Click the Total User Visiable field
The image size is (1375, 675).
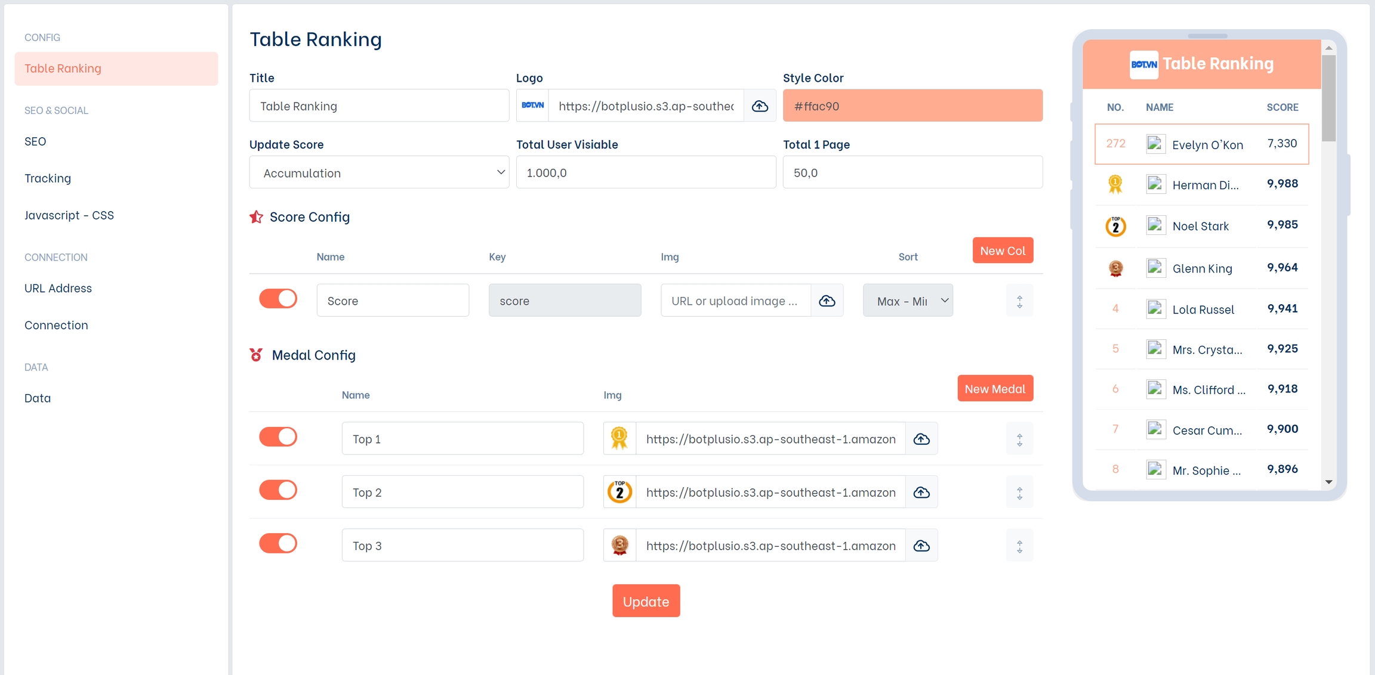(x=646, y=173)
